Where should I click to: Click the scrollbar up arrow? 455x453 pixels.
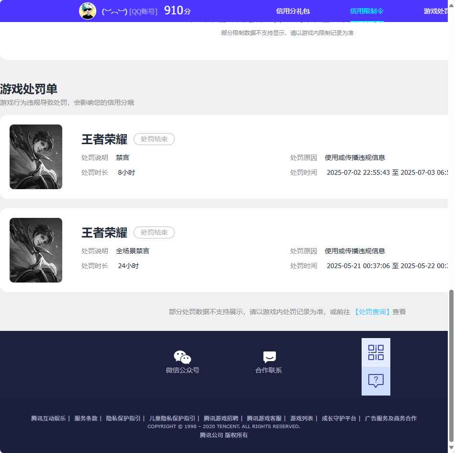[x=451, y=5]
